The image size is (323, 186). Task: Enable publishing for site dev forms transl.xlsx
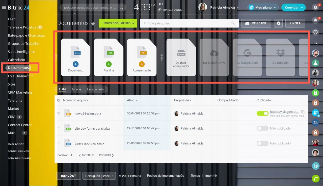pos(262,128)
